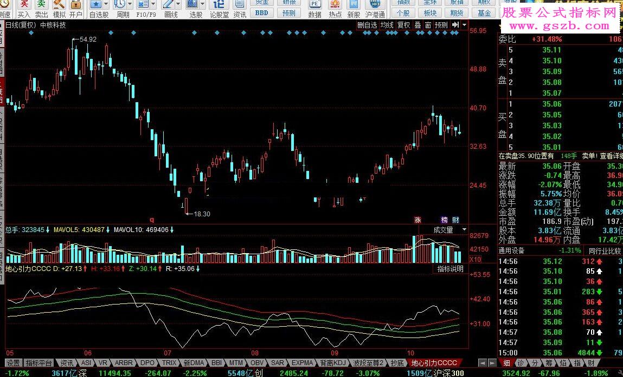Open the 自选股 star watchlist icon
Screen dimensions: 623x377
[96, 5]
